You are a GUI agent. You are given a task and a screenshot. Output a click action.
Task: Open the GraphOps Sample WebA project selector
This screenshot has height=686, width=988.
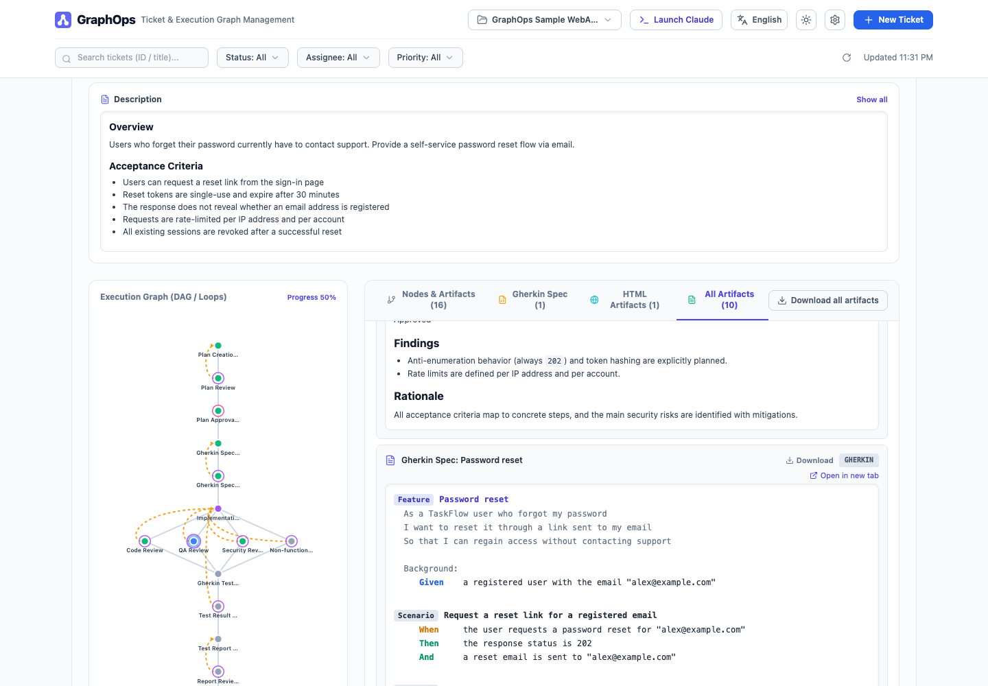(x=545, y=20)
